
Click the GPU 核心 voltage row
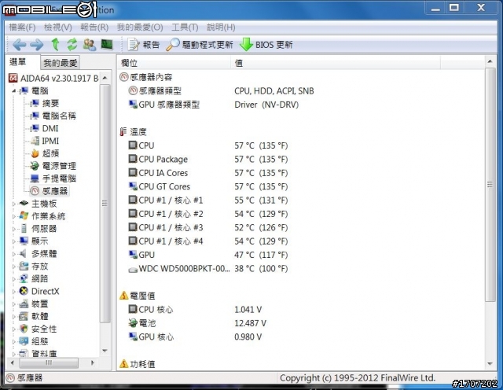click(195, 337)
